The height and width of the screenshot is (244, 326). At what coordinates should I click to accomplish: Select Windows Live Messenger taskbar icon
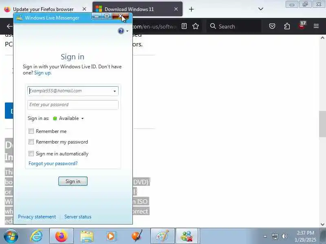(187, 236)
